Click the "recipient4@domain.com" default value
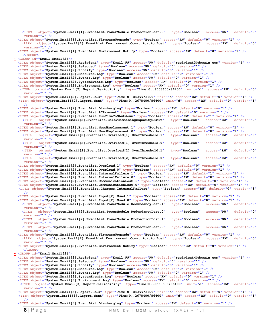The width and height of the screenshot is (258, 334). (197, 258)
